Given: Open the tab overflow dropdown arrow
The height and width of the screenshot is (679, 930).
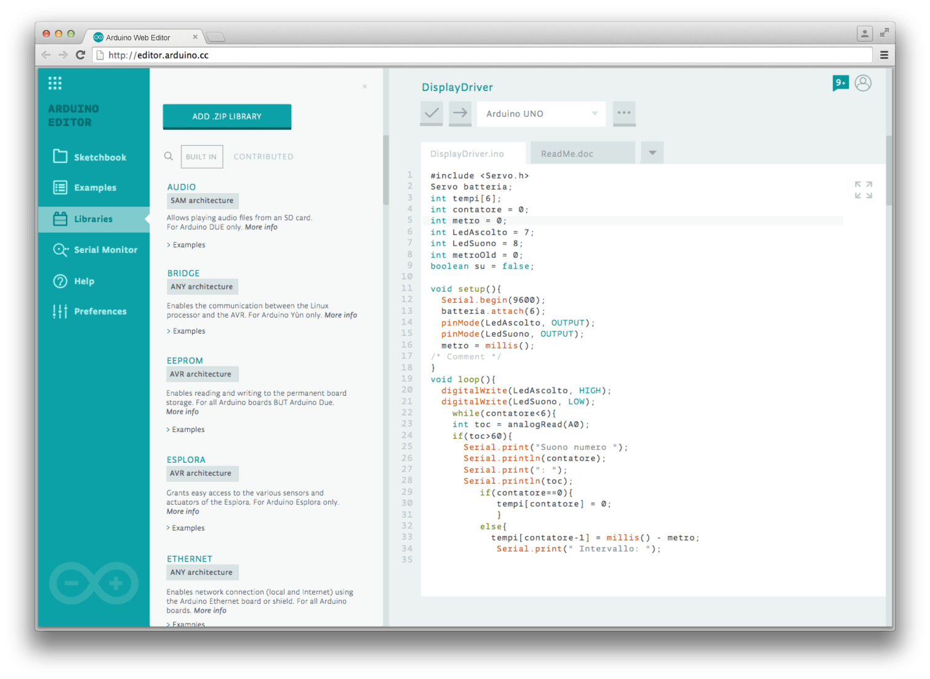Looking at the screenshot, I should click(652, 152).
